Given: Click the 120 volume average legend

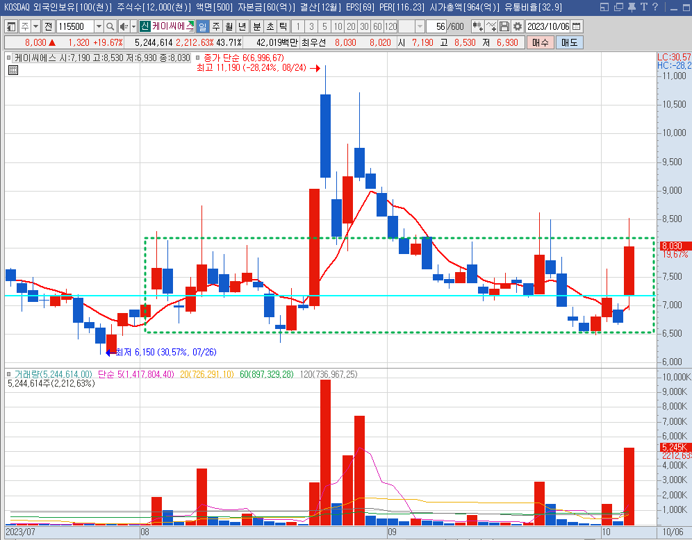Looking at the screenshot, I should click(329, 374).
